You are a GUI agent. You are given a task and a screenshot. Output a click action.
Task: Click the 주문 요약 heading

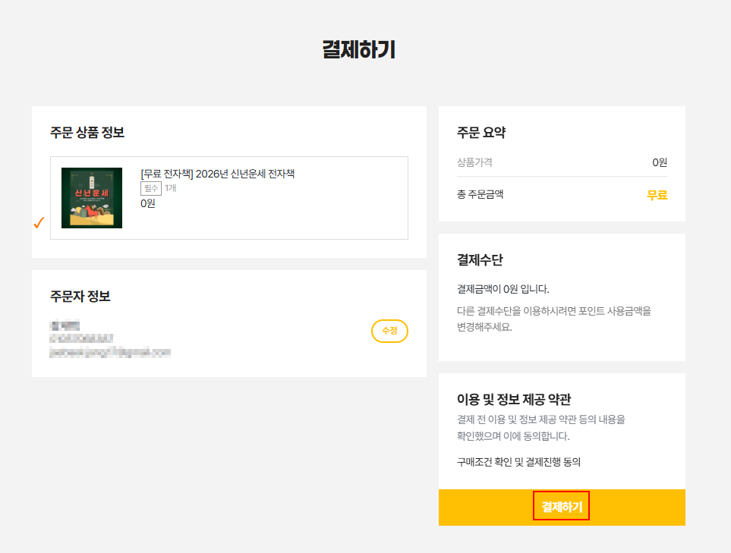pos(481,133)
